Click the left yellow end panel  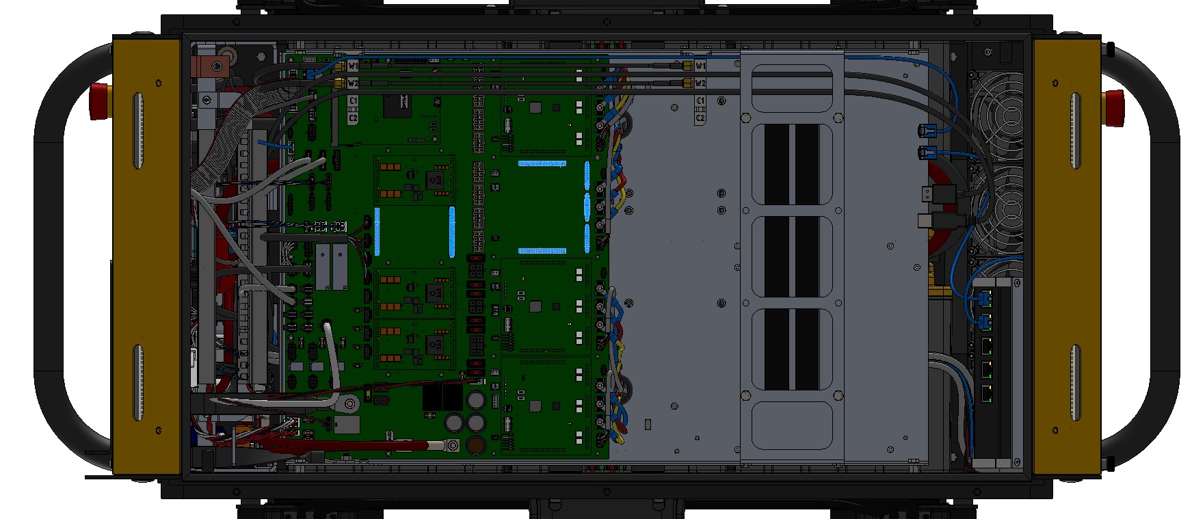click(x=146, y=256)
